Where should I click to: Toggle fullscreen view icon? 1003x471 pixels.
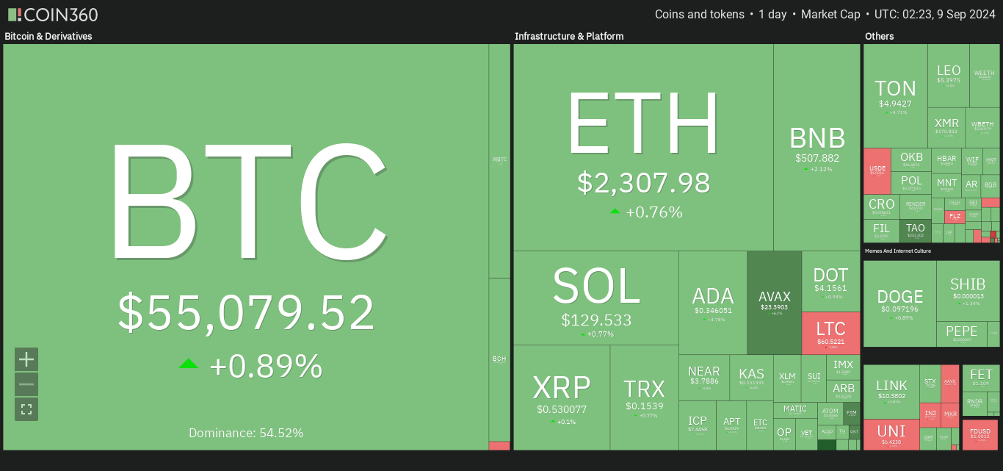(26, 409)
